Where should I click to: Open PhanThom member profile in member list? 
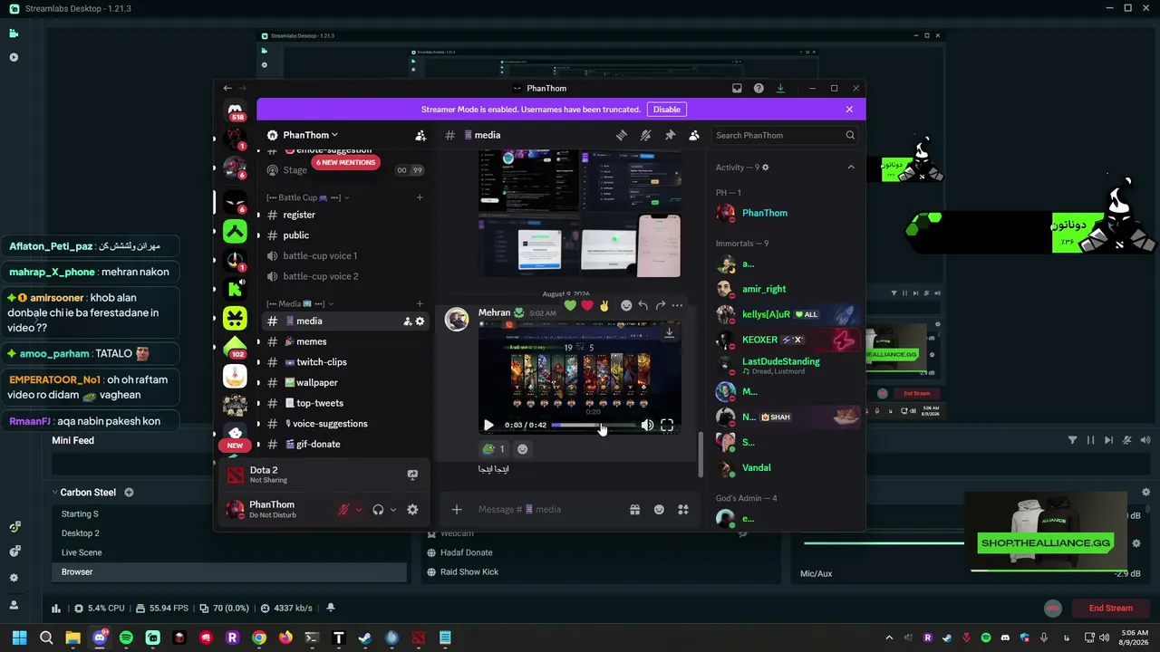pyautogui.click(x=785, y=213)
